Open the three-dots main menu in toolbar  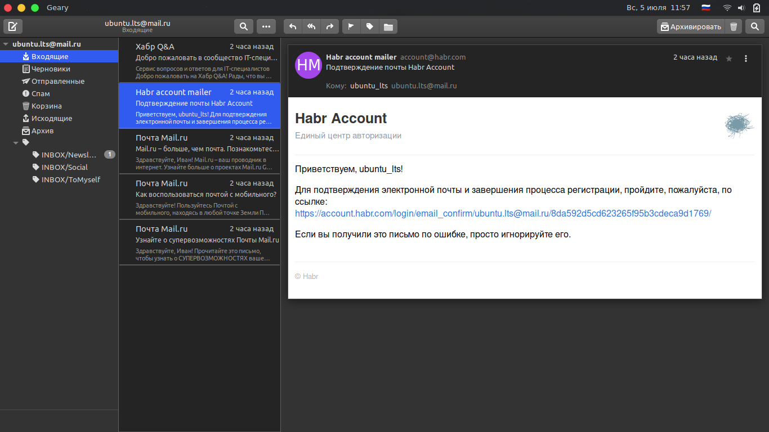coord(266,26)
